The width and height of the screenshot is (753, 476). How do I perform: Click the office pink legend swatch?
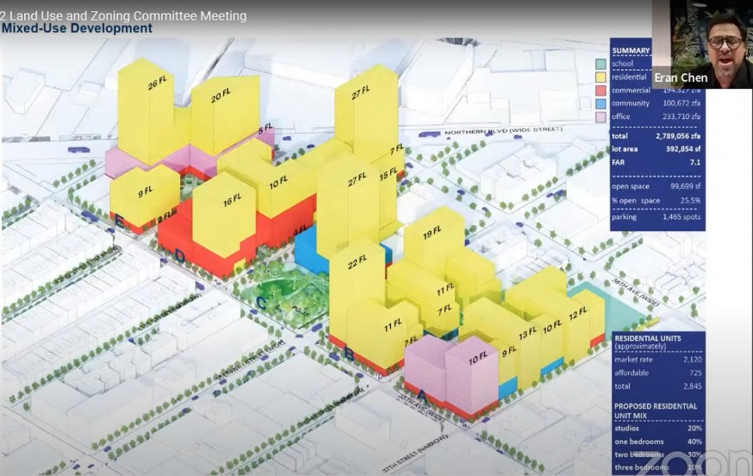pos(600,116)
